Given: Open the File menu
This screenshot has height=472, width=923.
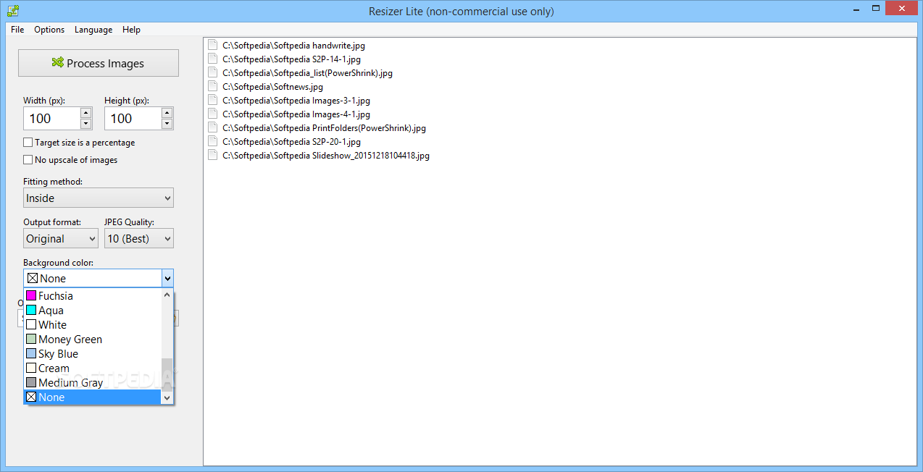Looking at the screenshot, I should tap(17, 30).
